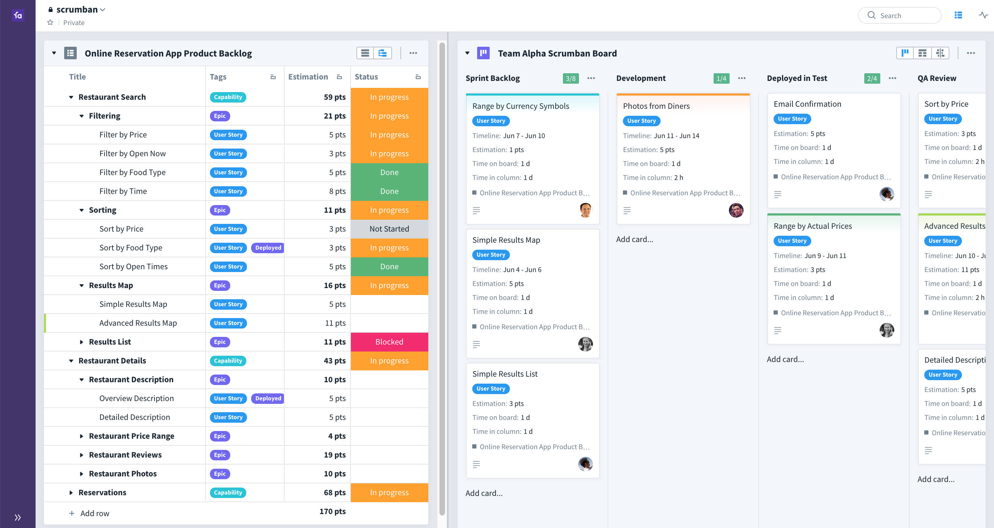Toggle the collapse icon in the Tags column header
The height and width of the screenshot is (528, 994).
(x=273, y=77)
